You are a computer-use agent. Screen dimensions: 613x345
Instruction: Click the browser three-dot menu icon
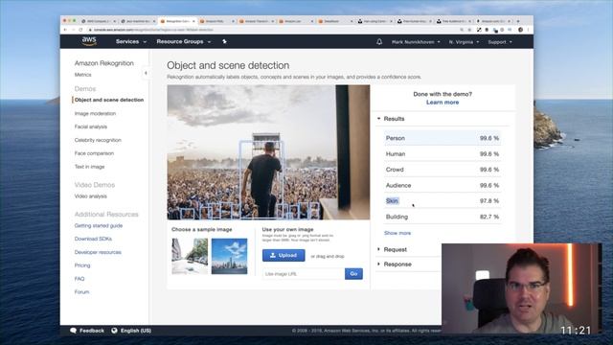(x=528, y=30)
